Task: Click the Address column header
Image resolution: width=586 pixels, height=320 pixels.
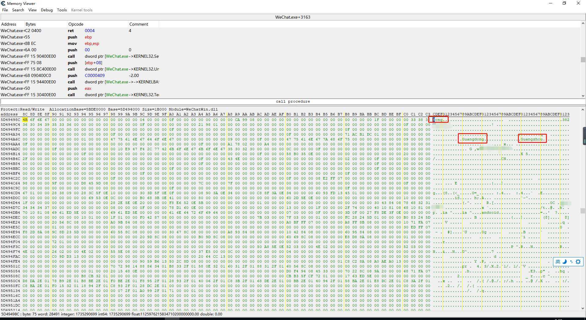Action: pyautogui.click(x=12, y=24)
